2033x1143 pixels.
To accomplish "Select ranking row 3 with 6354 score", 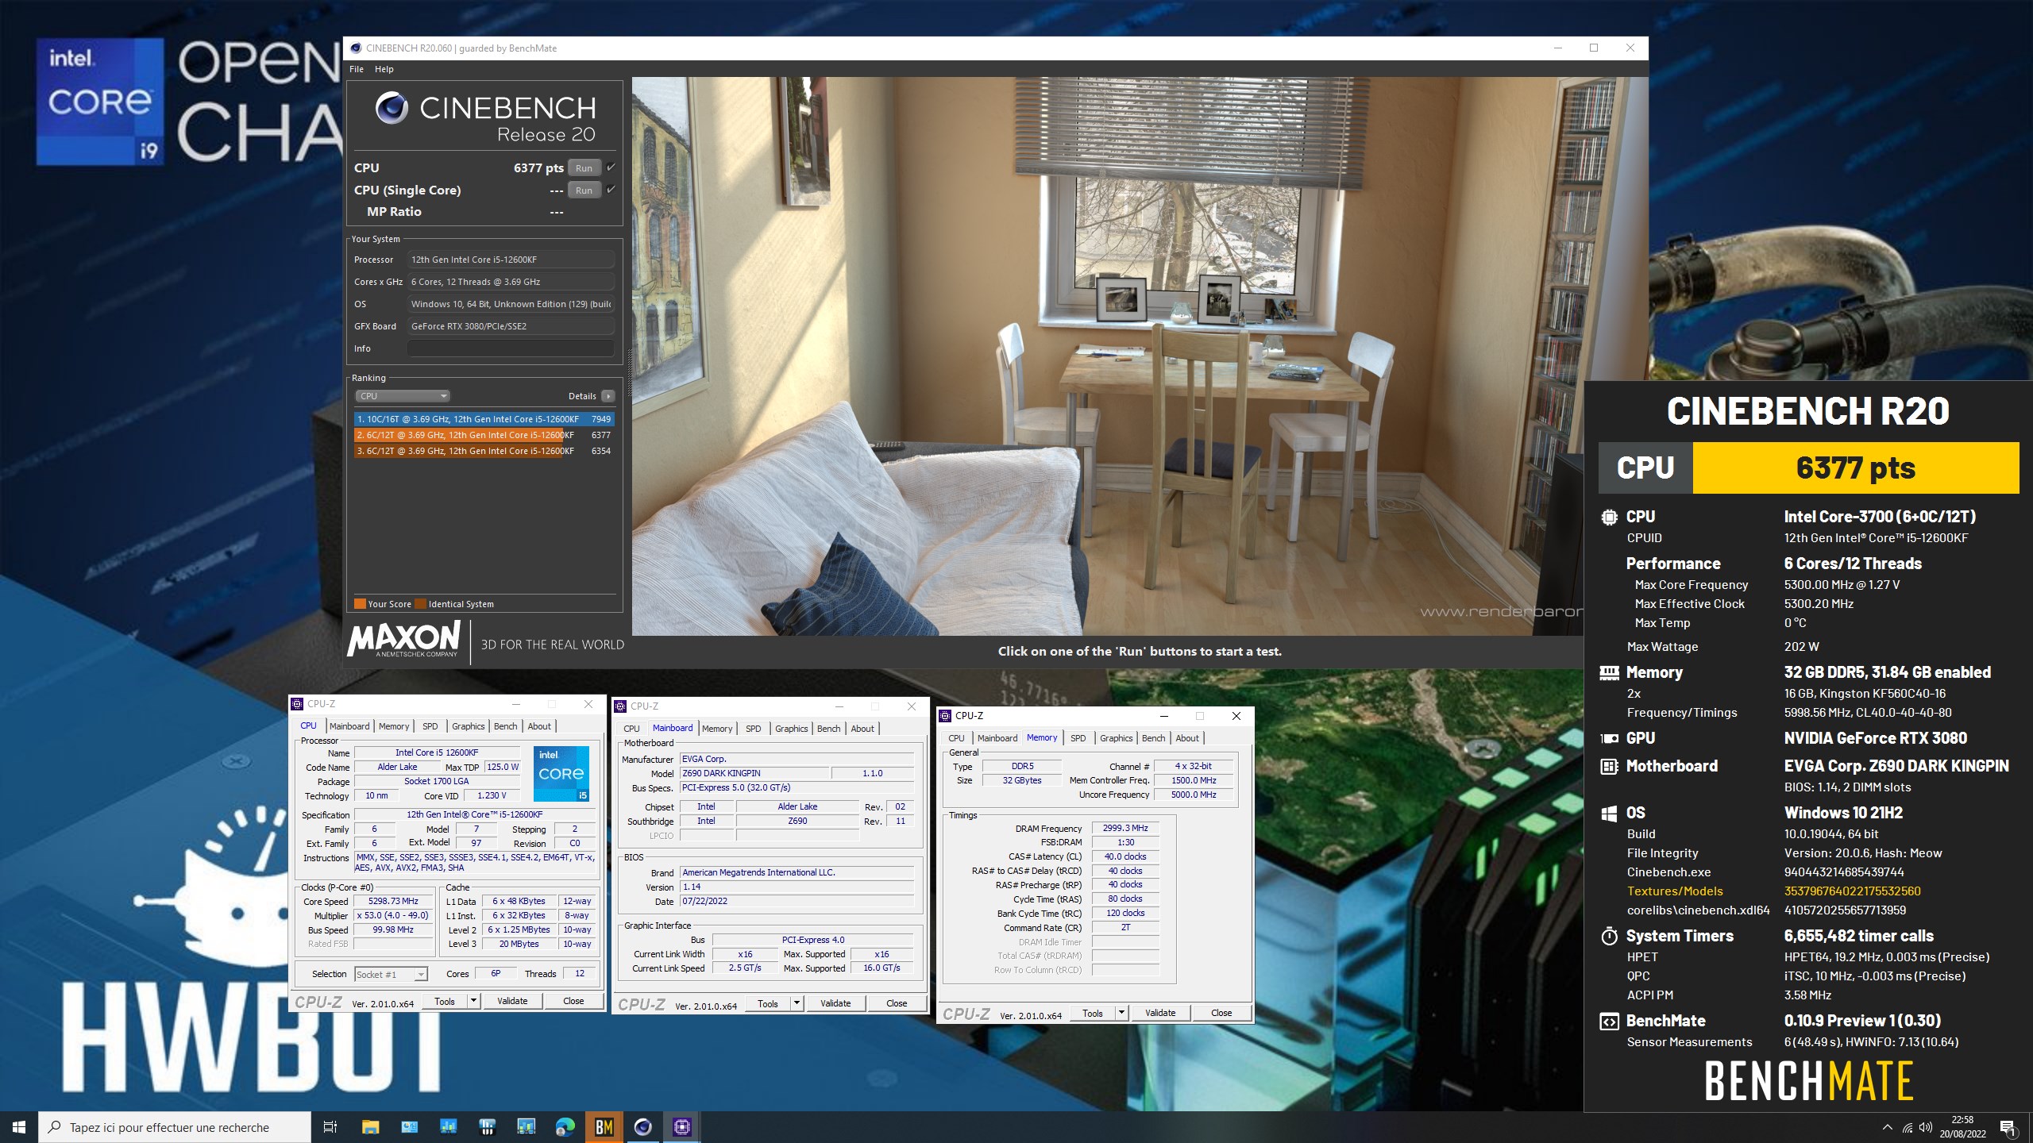I will tap(484, 451).
